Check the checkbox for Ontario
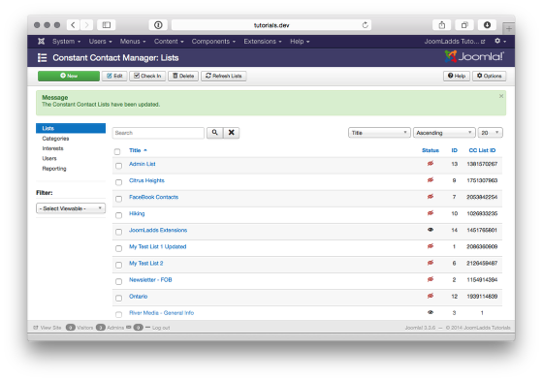Screen dimensions: 543x381 tap(118, 298)
